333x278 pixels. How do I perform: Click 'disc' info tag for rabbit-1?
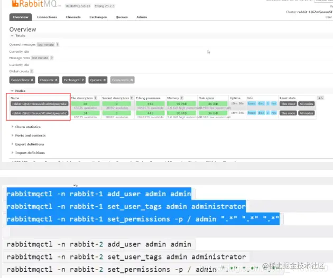261,103
